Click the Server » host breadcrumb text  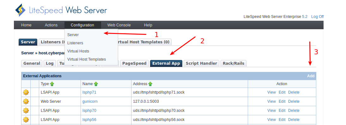coord(43,53)
